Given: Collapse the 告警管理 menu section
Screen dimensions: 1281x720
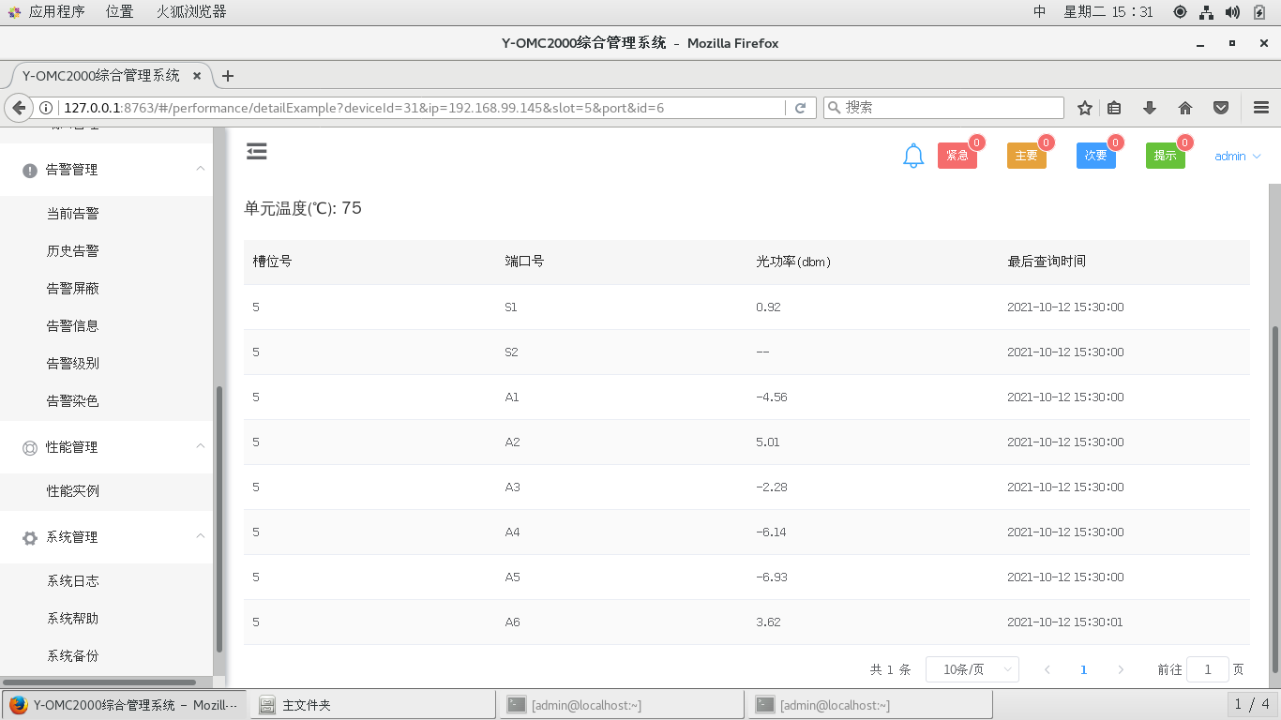Looking at the screenshot, I should (201, 170).
